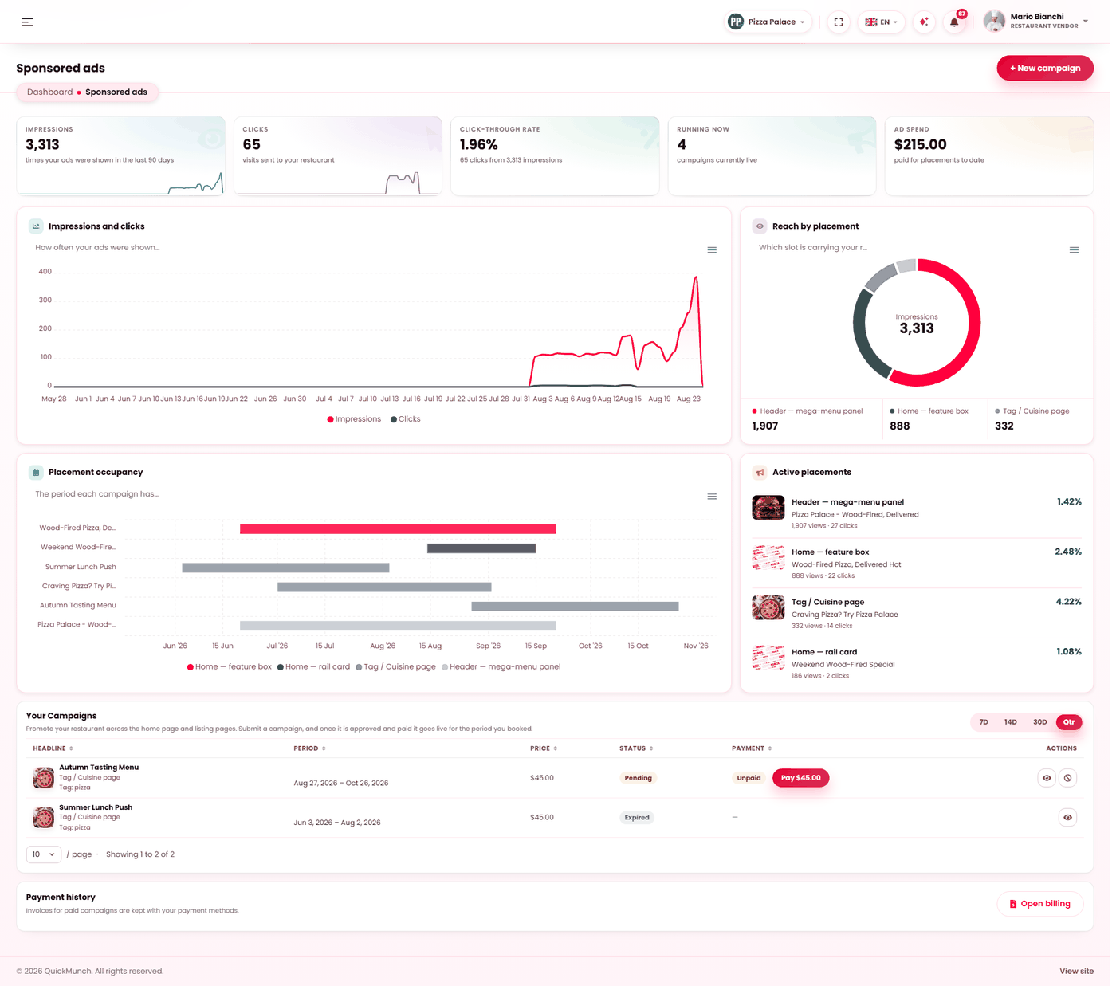Change rows per page dropdown
Viewport: 1116px width, 986px height.
click(x=44, y=854)
